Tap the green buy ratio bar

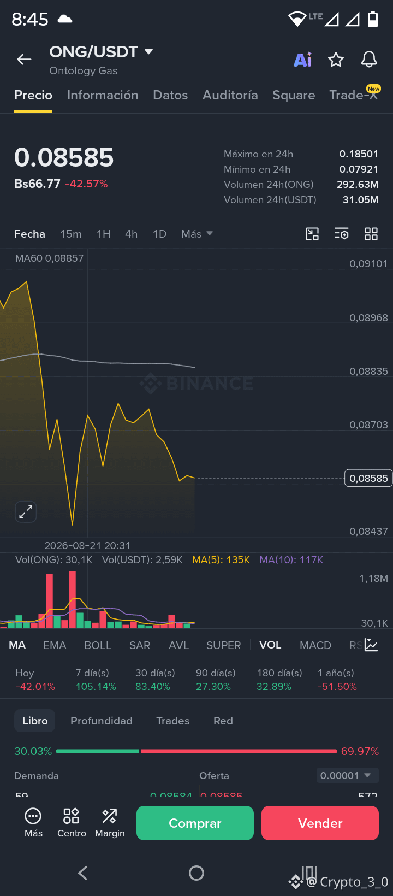pos(98,751)
